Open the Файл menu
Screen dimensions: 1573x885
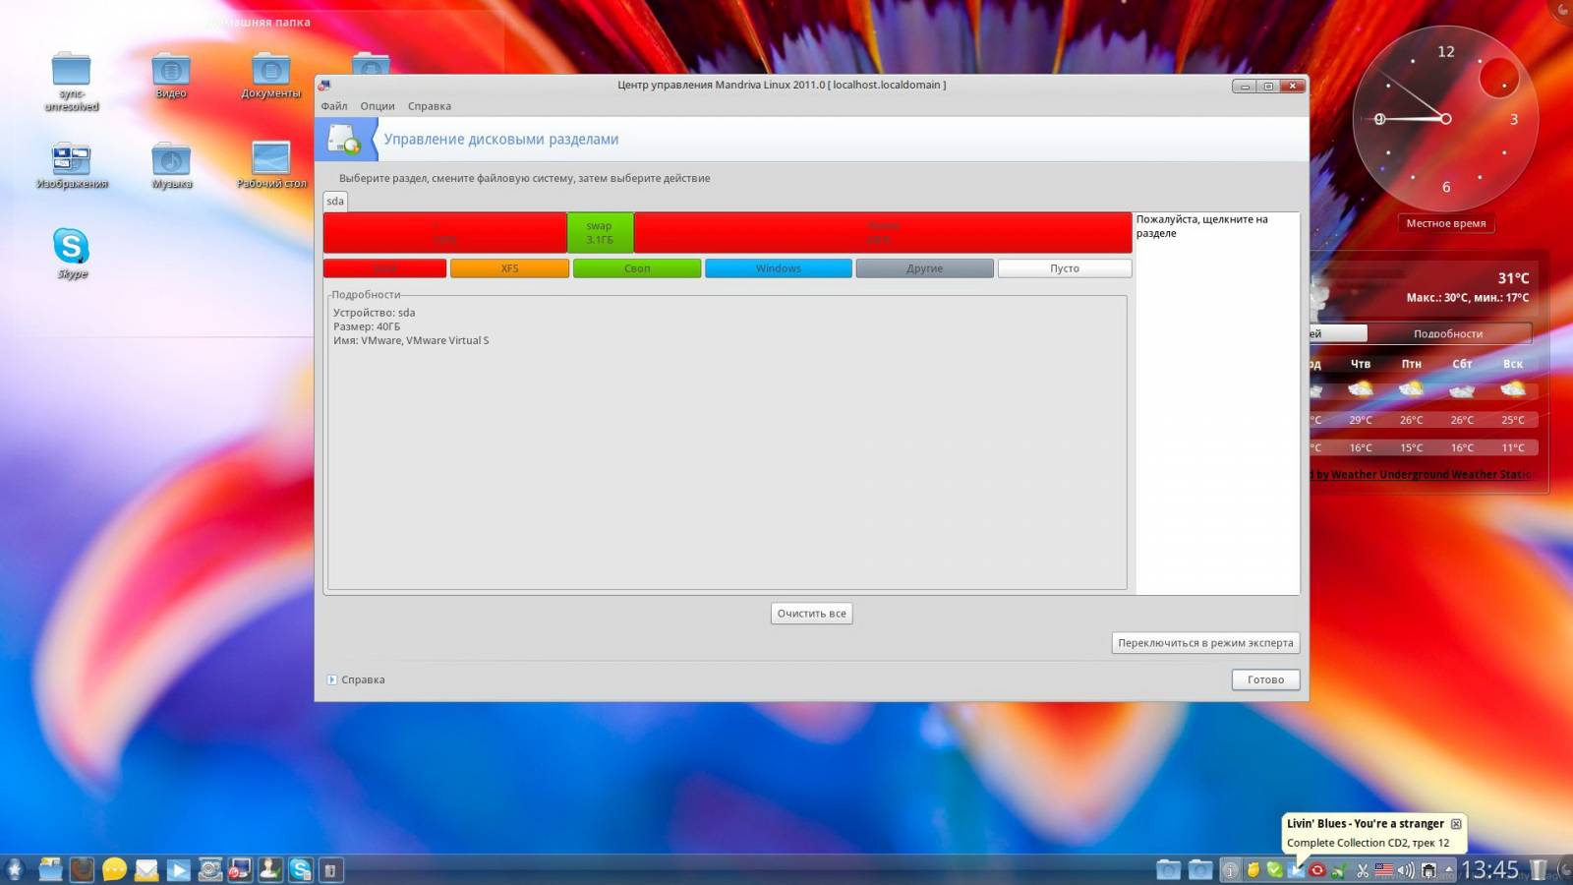click(334, 106)
